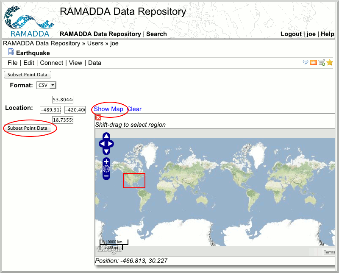Open the Format CSV dropdown
The image size is (339, 273).
pos(46,85)
